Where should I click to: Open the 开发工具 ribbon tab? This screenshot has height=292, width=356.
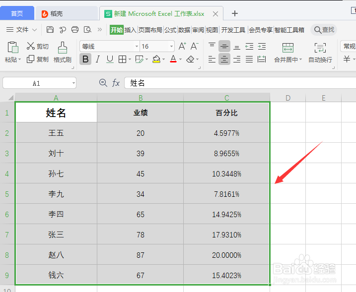coord(233,30)
